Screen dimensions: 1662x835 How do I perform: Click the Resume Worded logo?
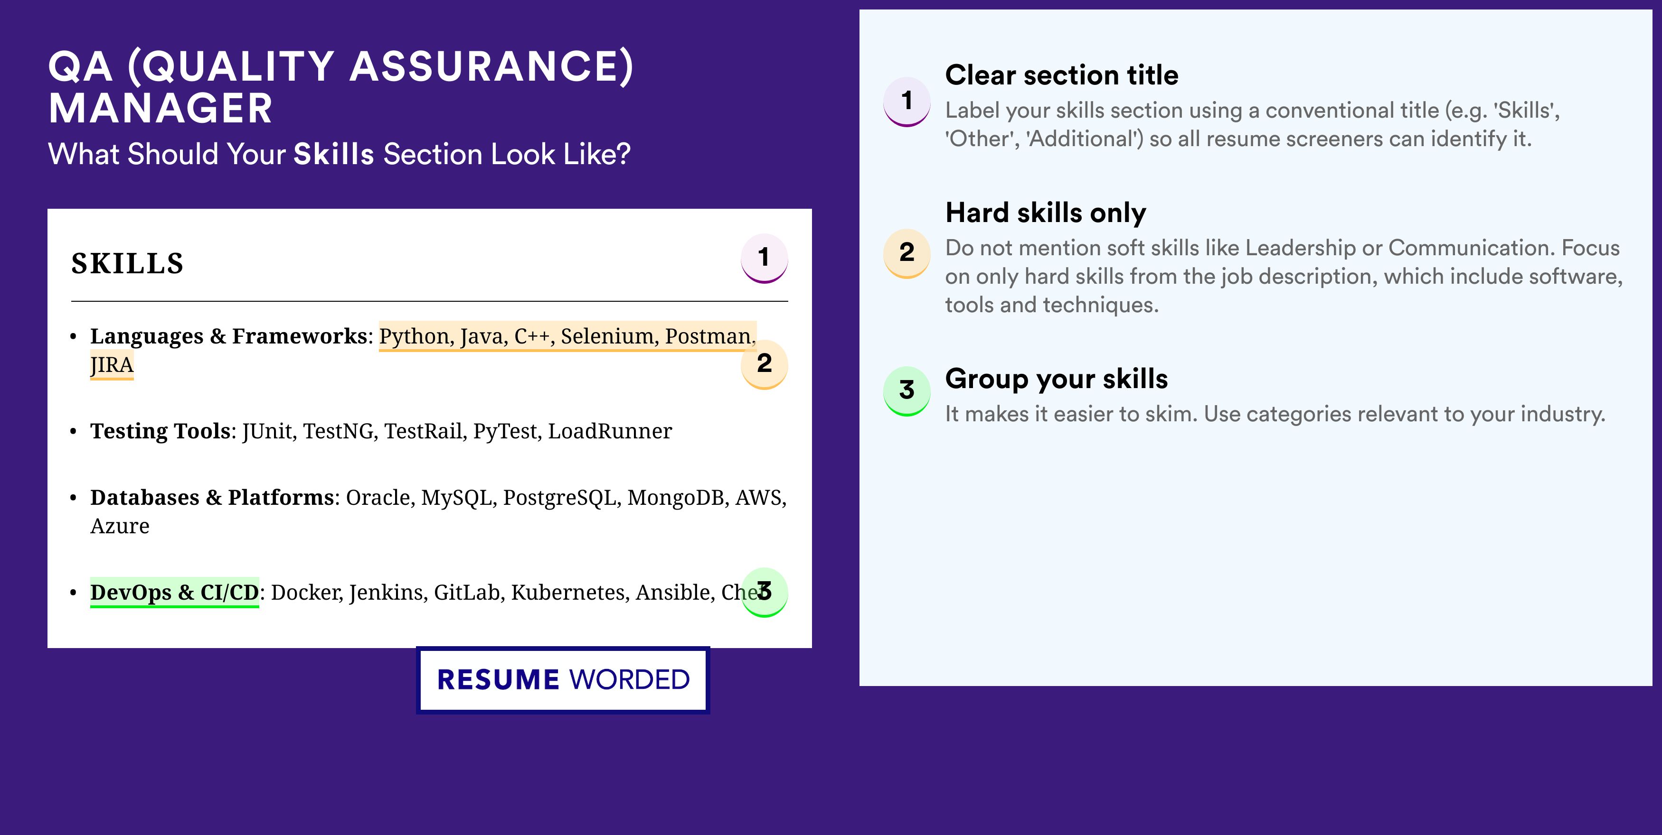point(563,679)
